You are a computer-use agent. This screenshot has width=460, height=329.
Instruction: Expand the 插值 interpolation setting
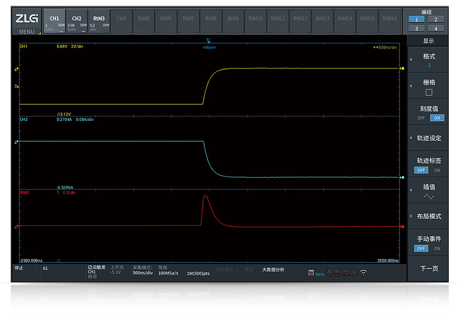click(428, 190)
